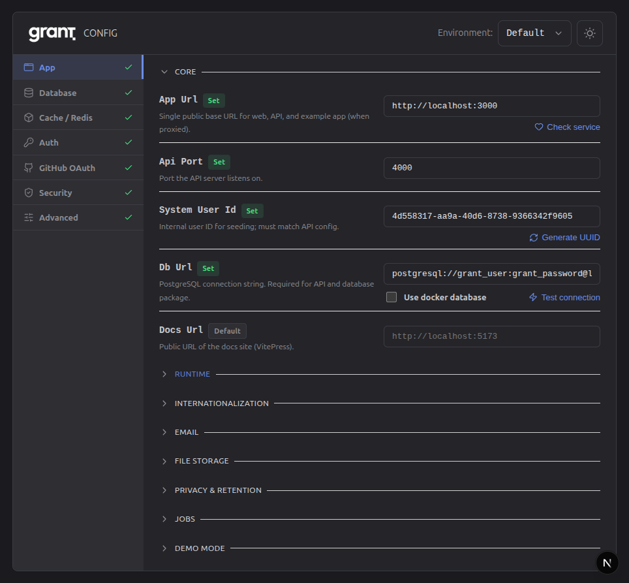
Task: Collapse the CORE section chevron
Action: click(x=164, y=72)
